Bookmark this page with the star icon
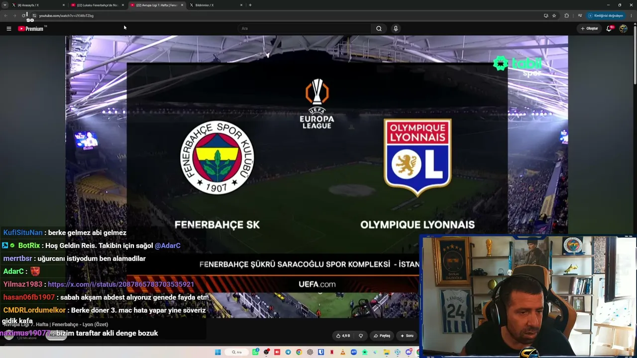This screenshot has width=637, height=358. [x=554, y=15]
